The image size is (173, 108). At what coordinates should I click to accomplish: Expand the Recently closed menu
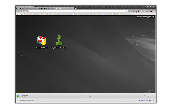pyautogui.click(x=149, y=96)
